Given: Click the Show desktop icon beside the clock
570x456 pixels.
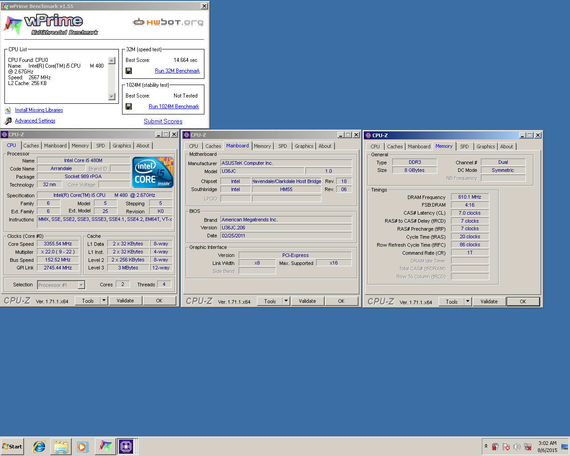Looking at the screenshot, I should point(565,447).
